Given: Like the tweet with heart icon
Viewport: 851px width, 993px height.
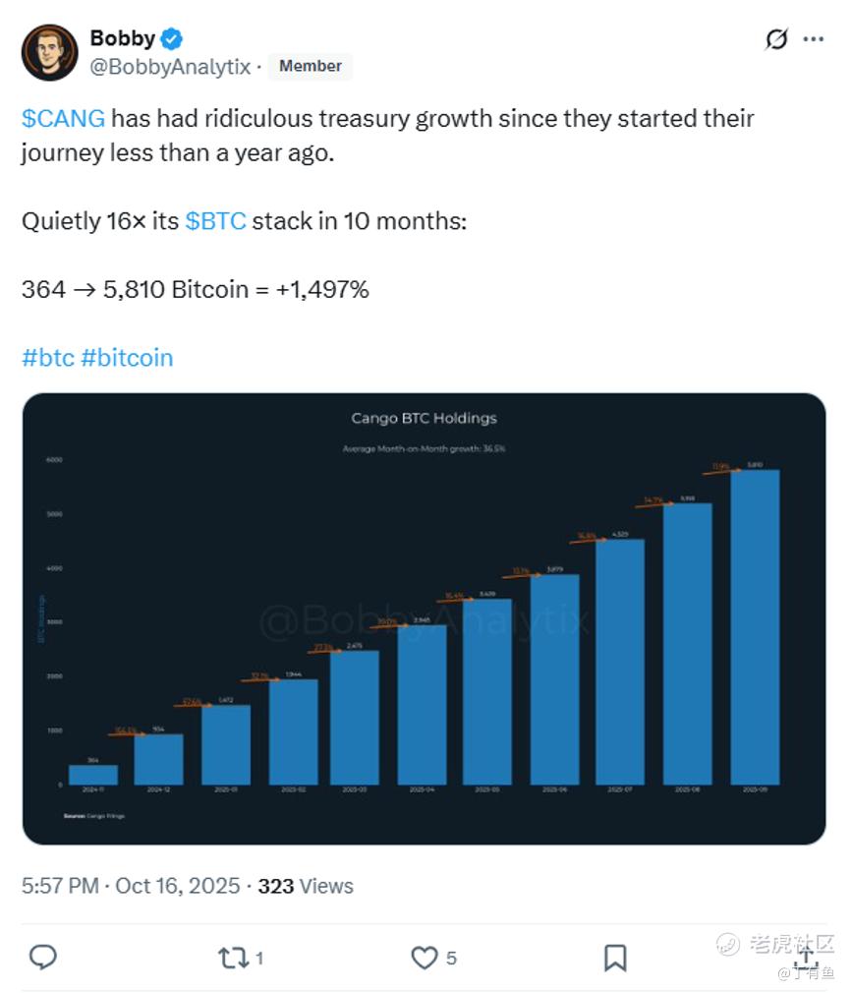Looking at the screenshot, I should (x=424, y=957).
